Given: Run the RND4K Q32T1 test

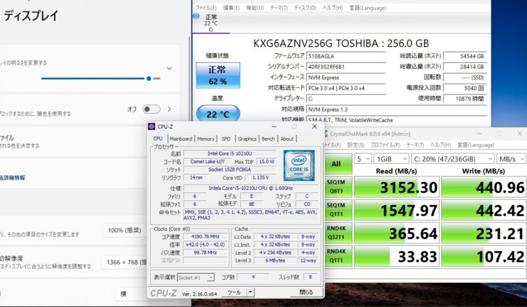Looking at the screenshot, I should (x=336, y=233).
